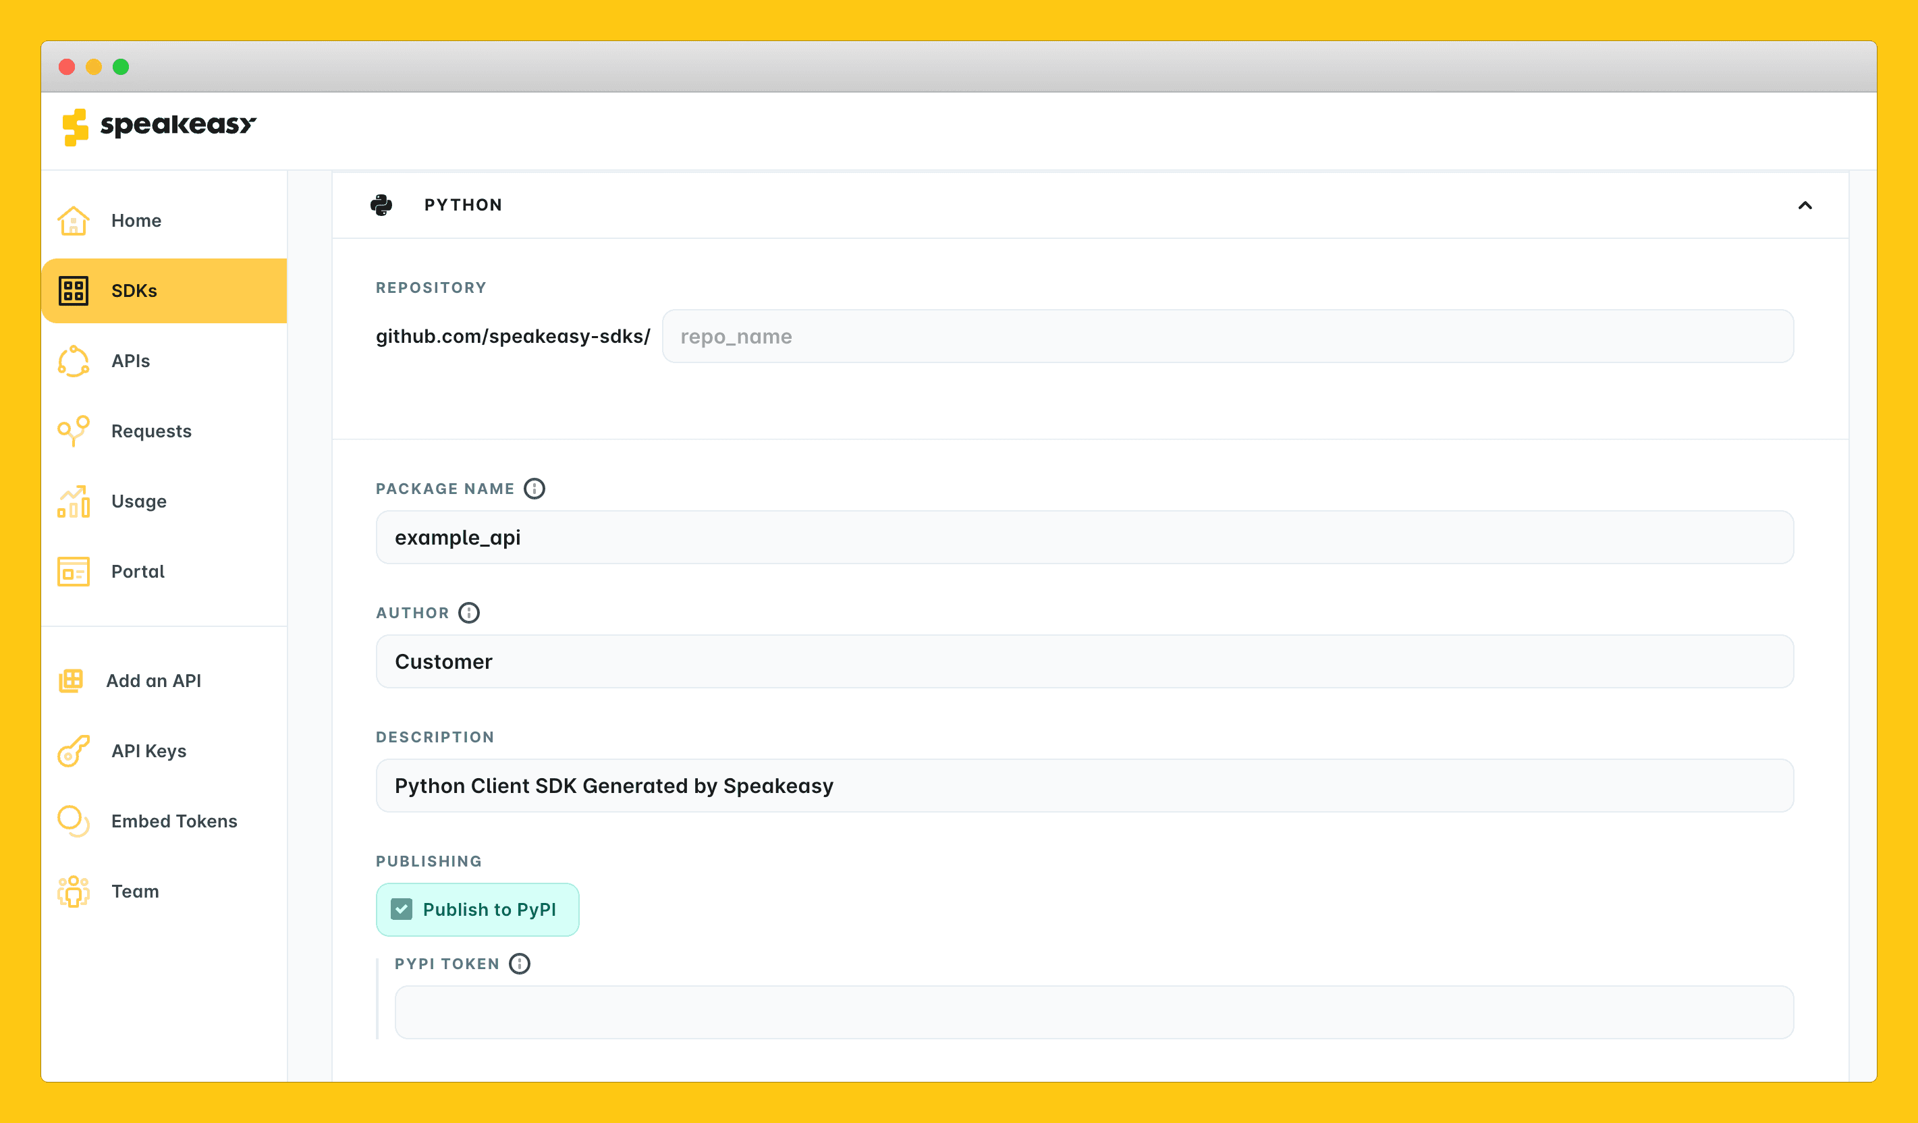Screen dimensions: 1918x1123
Task: Open the SDKs menu item
Action: tap(165, 291)
